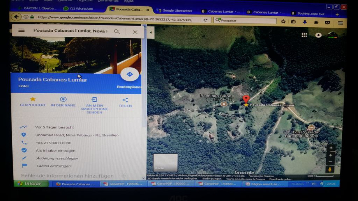Open the Google account avatar
The height and width of the screenshot is (201, 358).
coord(332,35)
